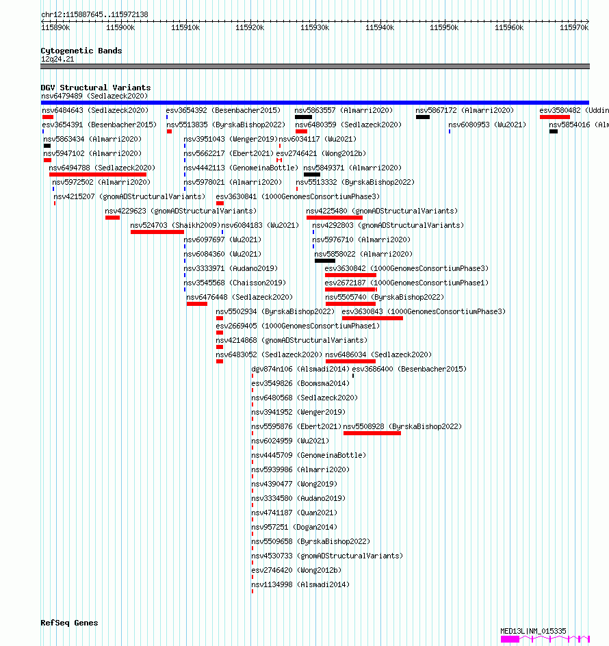
Task: Click the 12q24.21 cytogenetic band label
Action: pos(57,60)
